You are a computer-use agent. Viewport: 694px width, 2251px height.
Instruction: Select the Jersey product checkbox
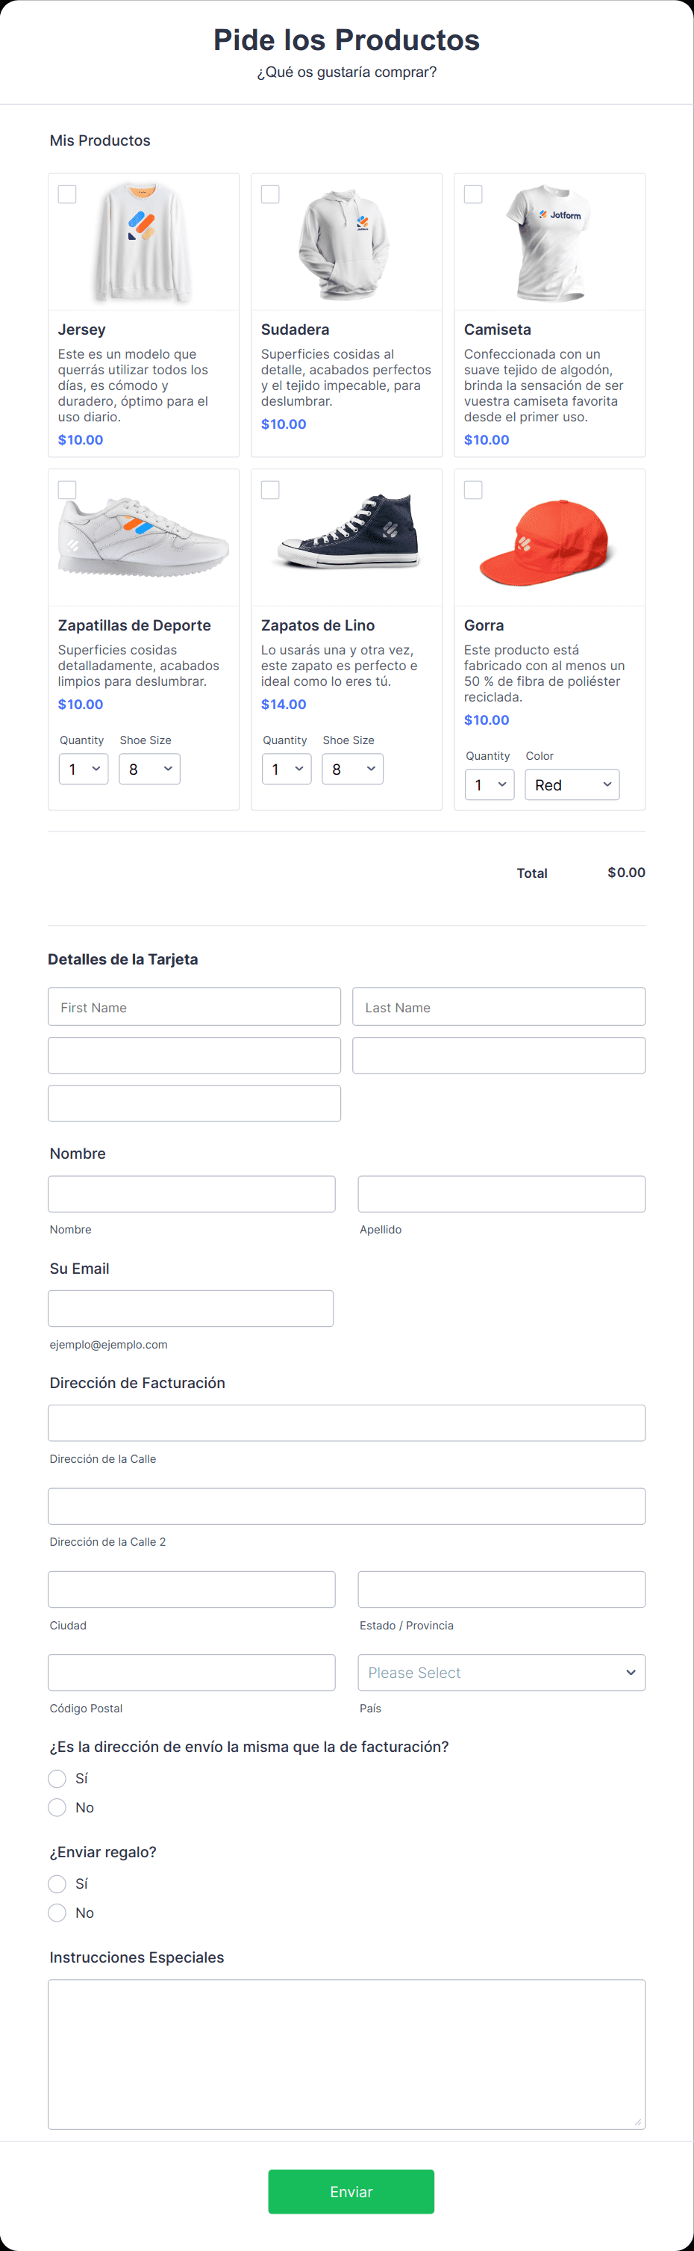(67, 194)
